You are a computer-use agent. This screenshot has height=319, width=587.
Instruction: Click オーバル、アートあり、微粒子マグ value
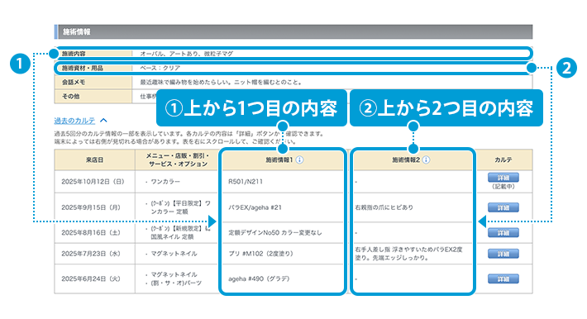(186, 54)
